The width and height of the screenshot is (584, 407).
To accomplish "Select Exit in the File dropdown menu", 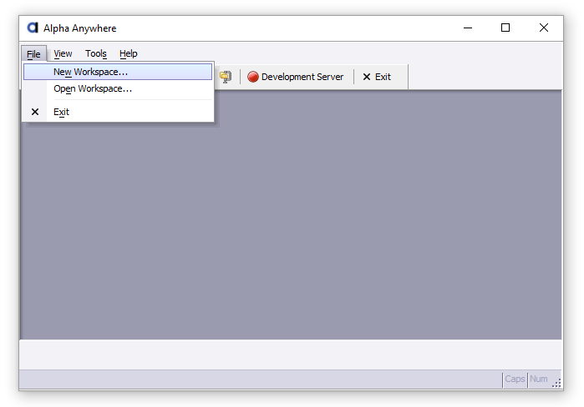I will 118,112.
